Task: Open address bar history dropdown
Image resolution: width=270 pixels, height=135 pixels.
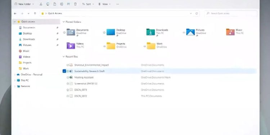Action: pyautogui.click(x=191, y=13)
